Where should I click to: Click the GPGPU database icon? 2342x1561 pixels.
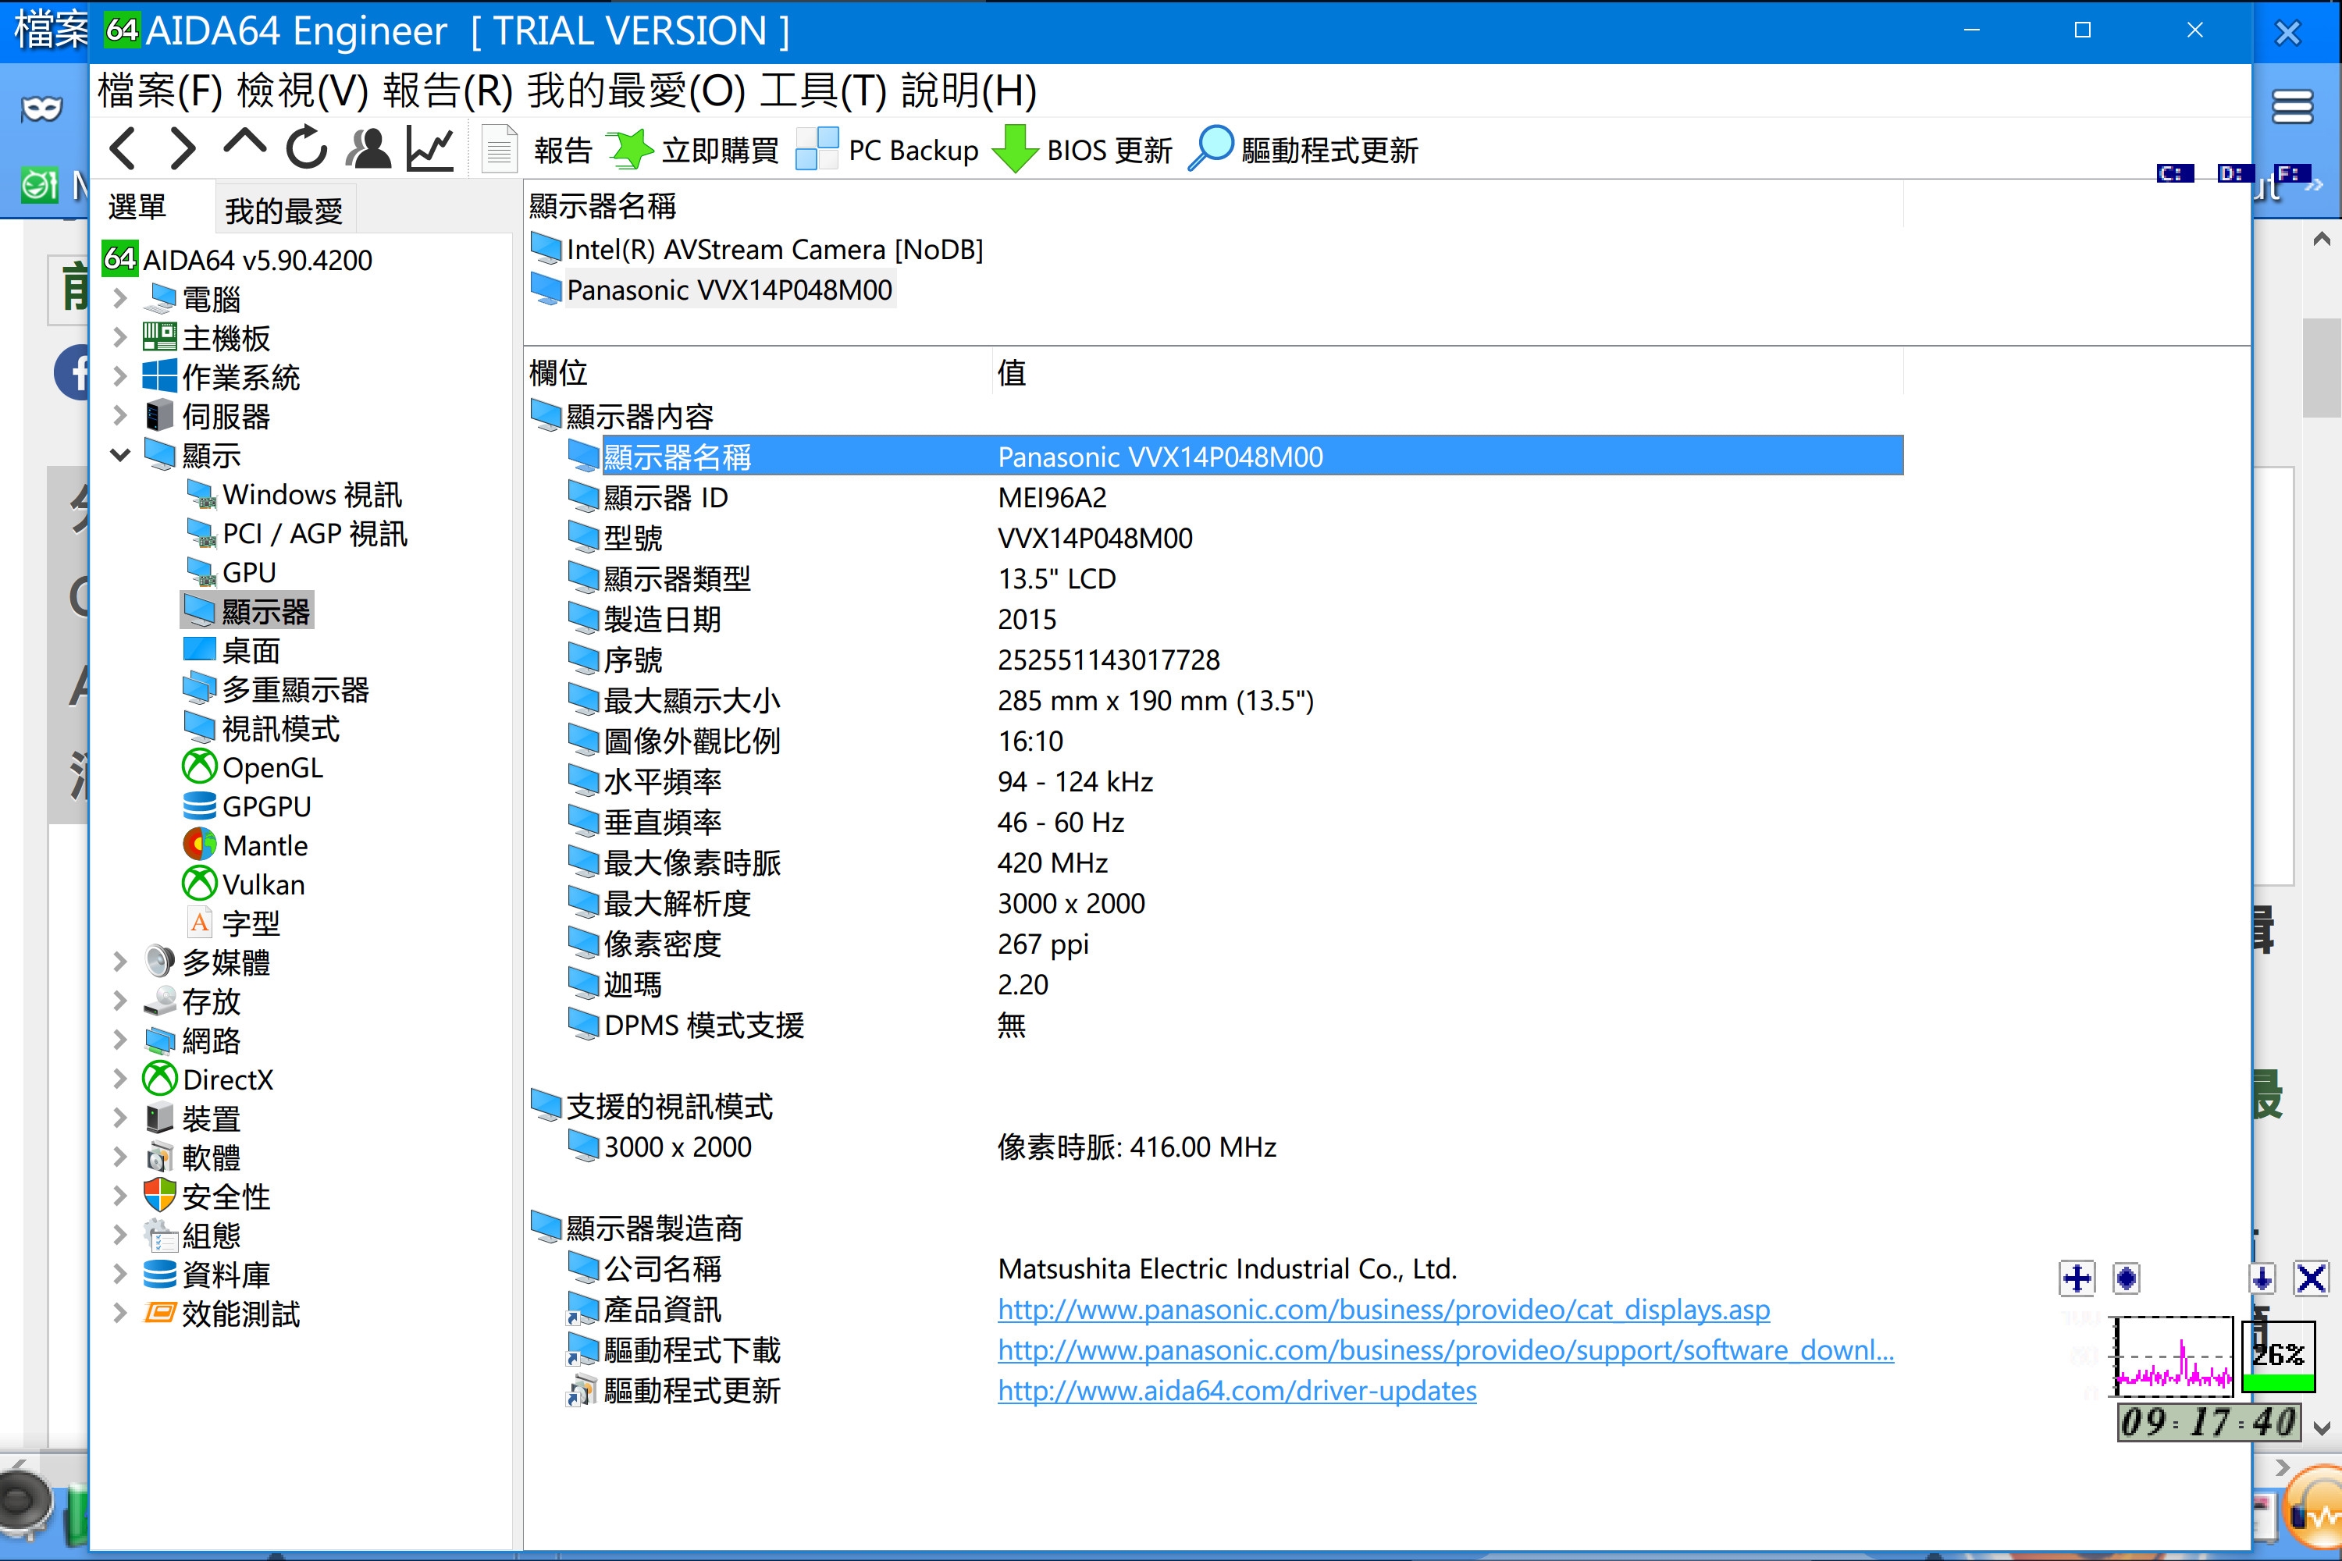pyautogui.click(x=200, y=806)
